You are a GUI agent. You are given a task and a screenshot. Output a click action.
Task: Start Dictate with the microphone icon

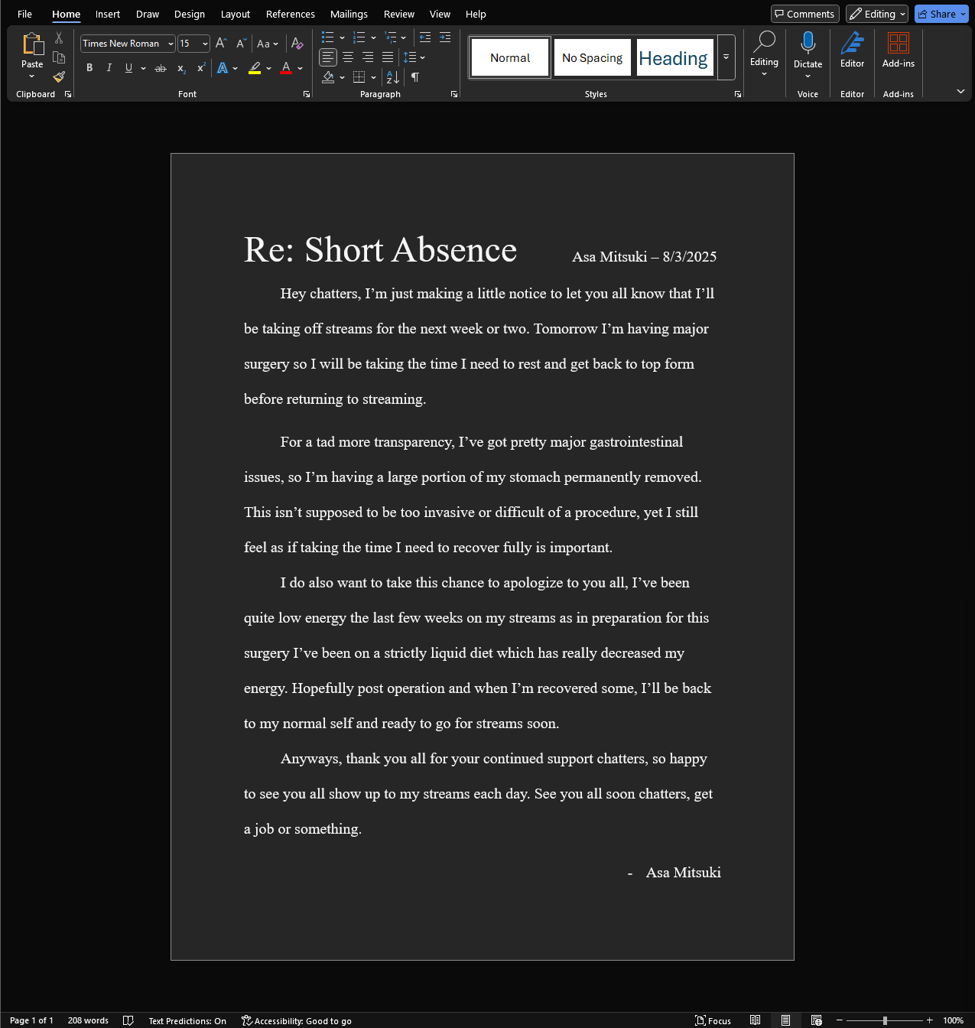click(x=808, y=43)
